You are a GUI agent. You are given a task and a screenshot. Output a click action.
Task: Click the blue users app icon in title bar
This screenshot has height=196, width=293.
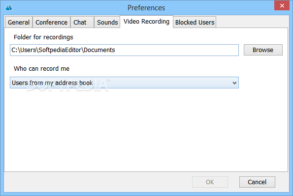click(x=8, y=7)
